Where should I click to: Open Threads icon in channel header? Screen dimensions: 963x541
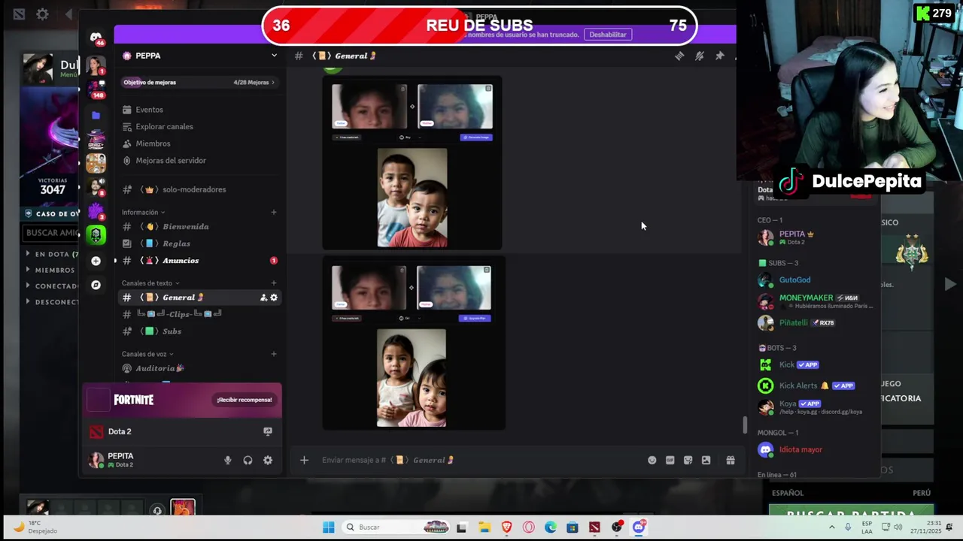[x=679, y=56]
